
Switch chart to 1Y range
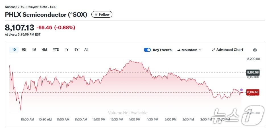[x=67, y=50]
